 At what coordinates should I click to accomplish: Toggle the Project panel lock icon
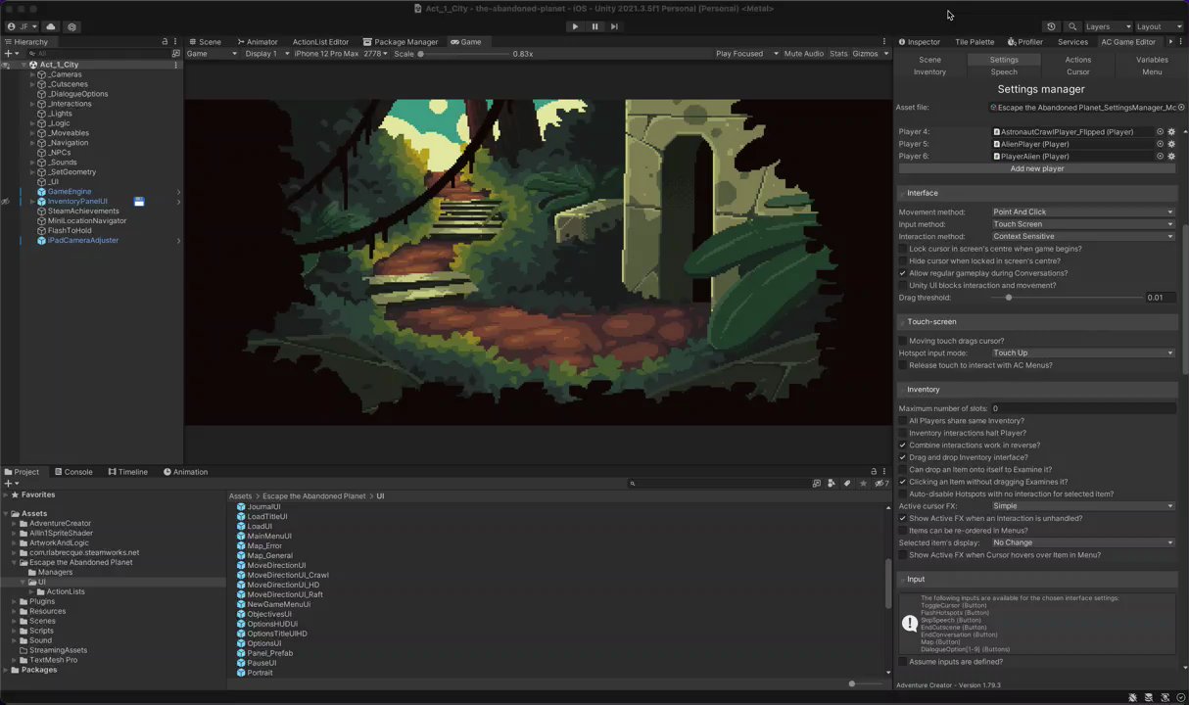[874, 472]
